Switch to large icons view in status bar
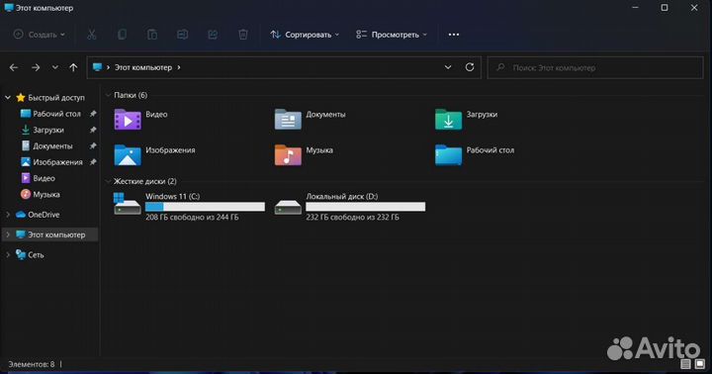Screen dimensions: 712x374 pyautogui.click(x=700, y=364)
